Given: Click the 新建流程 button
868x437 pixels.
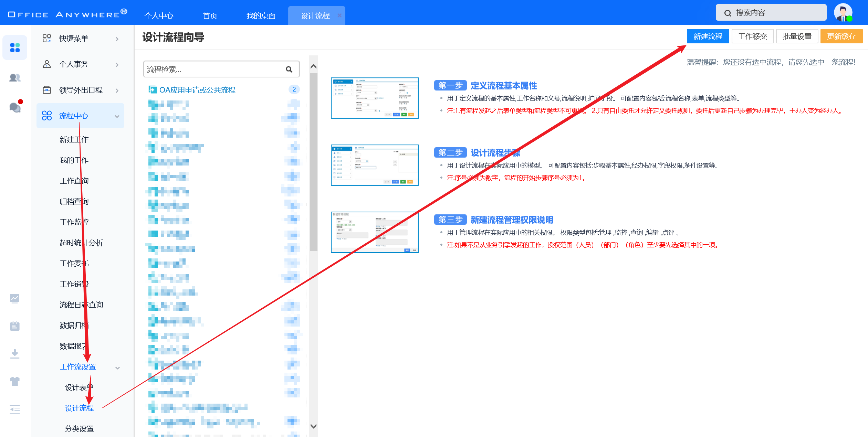Looking at the screenshot, I should coord(708,36).
